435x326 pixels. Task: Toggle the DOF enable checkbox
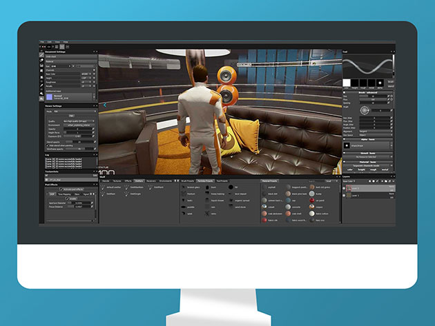(x=67, y=198)
